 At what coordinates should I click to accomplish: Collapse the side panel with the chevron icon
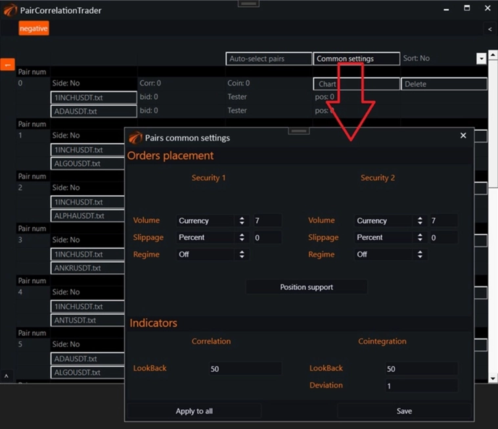(x=489, y=29)
